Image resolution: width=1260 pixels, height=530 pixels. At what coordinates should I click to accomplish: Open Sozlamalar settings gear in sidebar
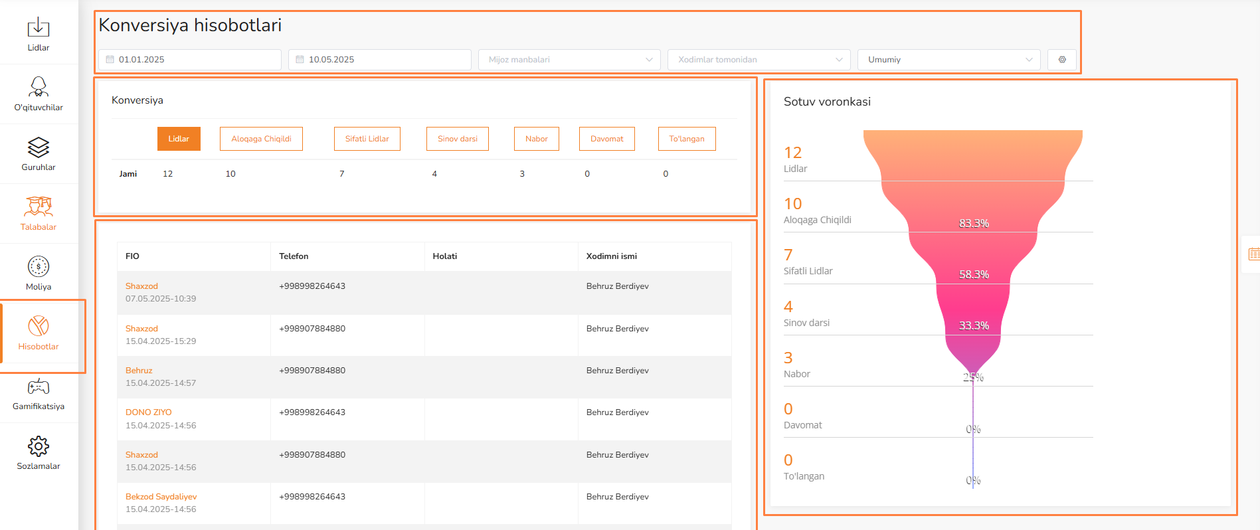(x=39, y=446)
